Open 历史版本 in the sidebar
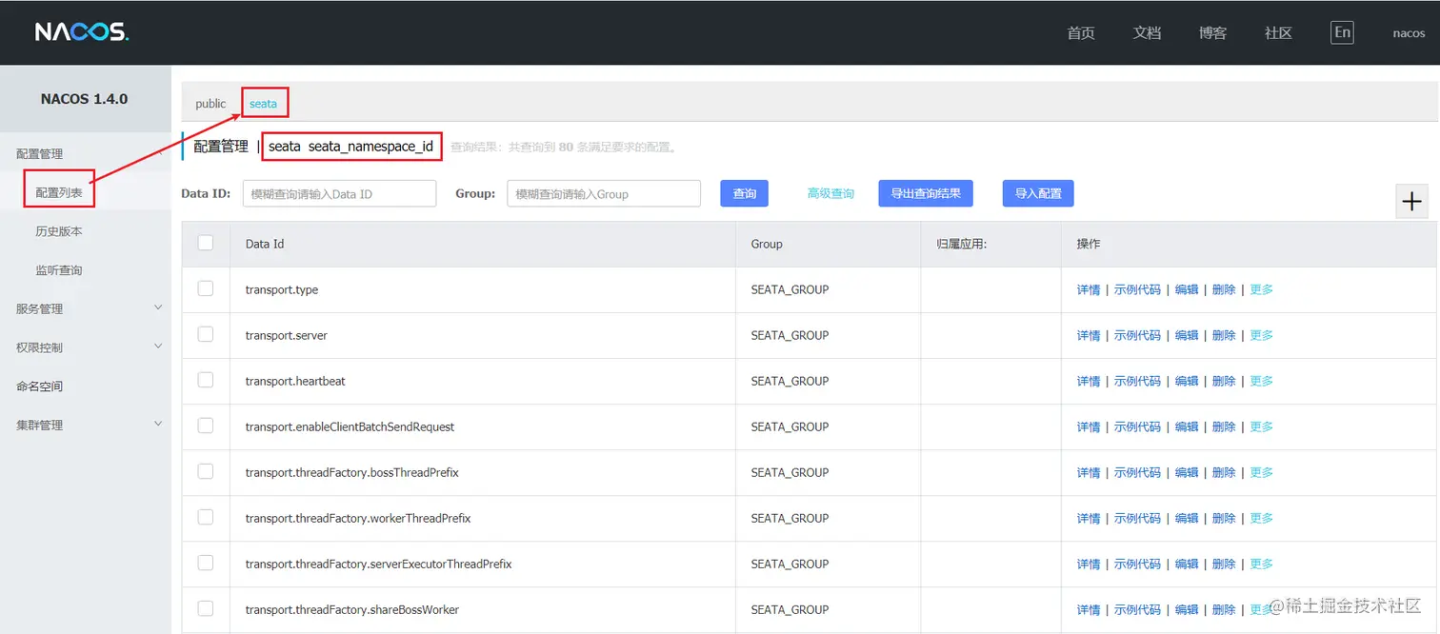The height and width of the screenshot is (634, 1440). (x=59, y=231)
